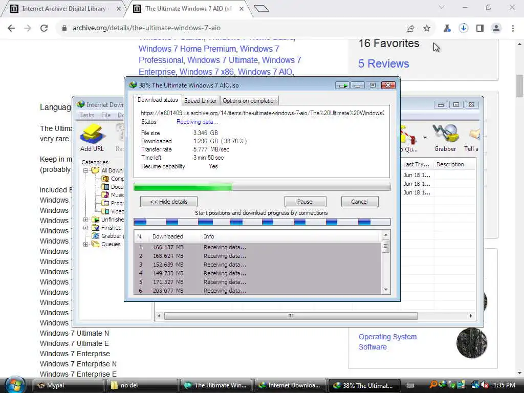Screen dimensions: 524x393
Task: Click the Last Try column header
Action: (x=417, y=164)
